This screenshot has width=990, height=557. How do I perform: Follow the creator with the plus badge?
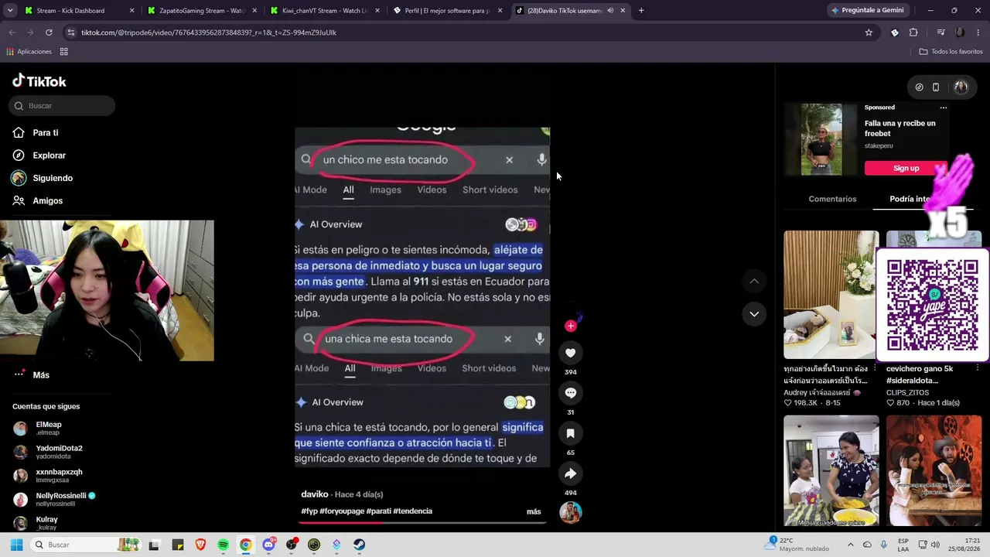click(x=570, y=326)
